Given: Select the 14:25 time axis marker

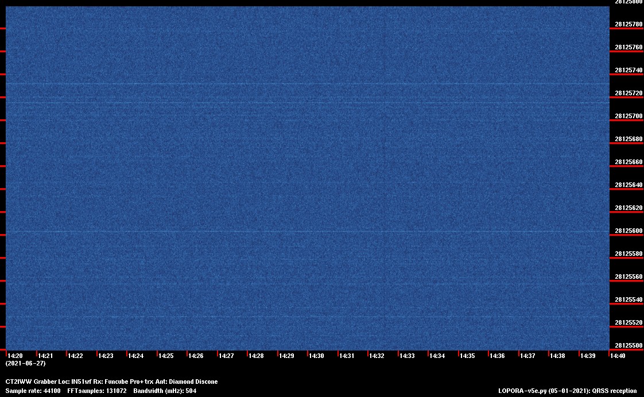Looking at the screenshot, I should click(x=166, y=356).
